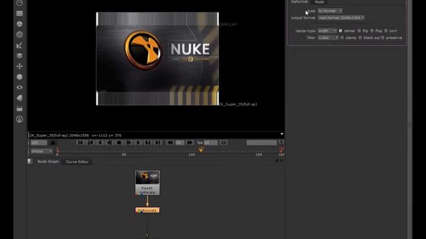426x239 pixels.
Task: Open the Merge nodes menu icon
Action: (19, 56)
